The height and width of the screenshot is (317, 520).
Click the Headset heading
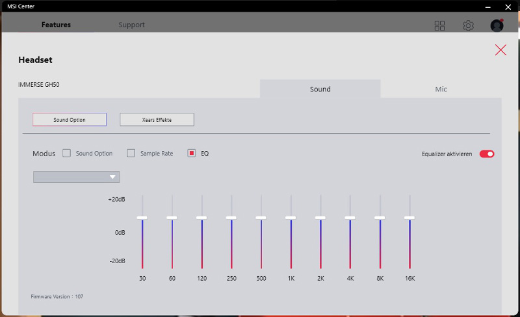click(x=36, y=60)
